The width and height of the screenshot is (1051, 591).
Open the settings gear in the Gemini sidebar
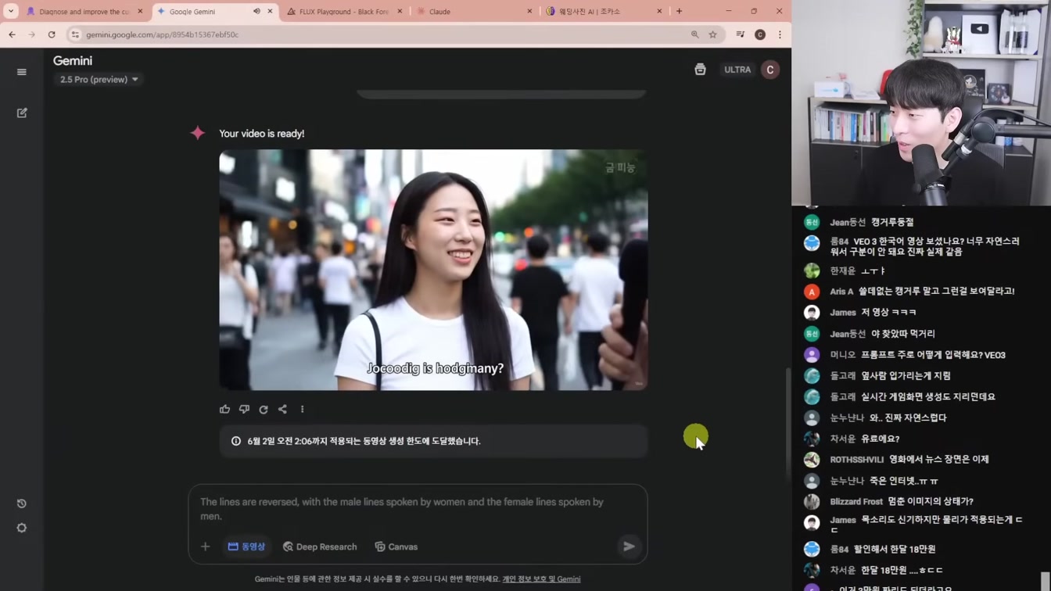(x=22, y=528)
